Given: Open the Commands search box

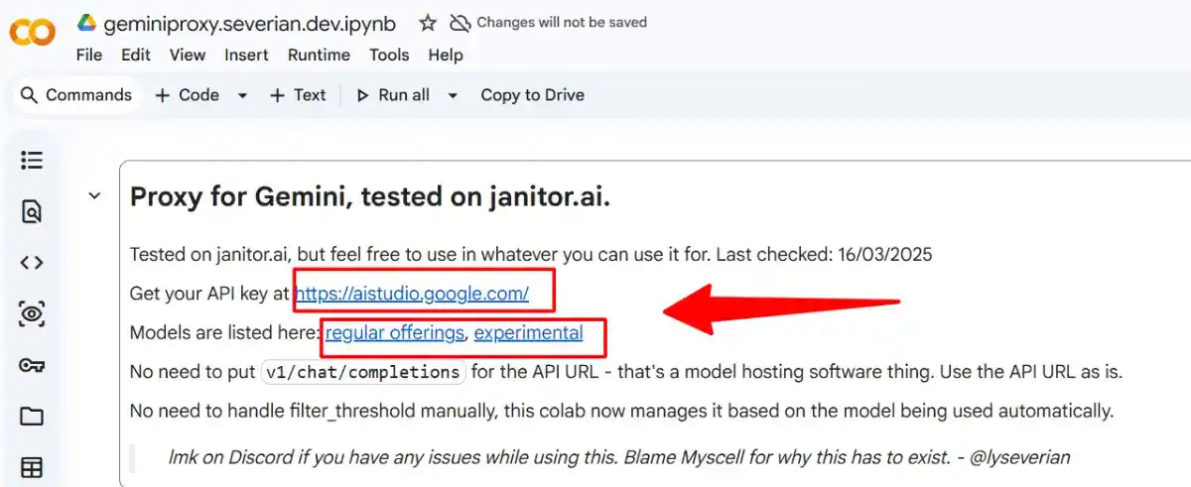Looking at the screenshot, I should tap(75, 95).
